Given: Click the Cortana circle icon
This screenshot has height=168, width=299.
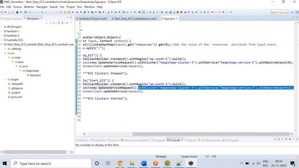Looking at the screenshot, I should (x=97, y=163).
